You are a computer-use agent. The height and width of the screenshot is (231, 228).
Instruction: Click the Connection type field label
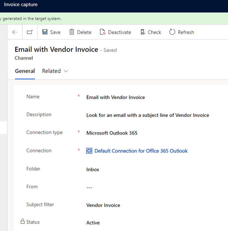click(44, 132)
